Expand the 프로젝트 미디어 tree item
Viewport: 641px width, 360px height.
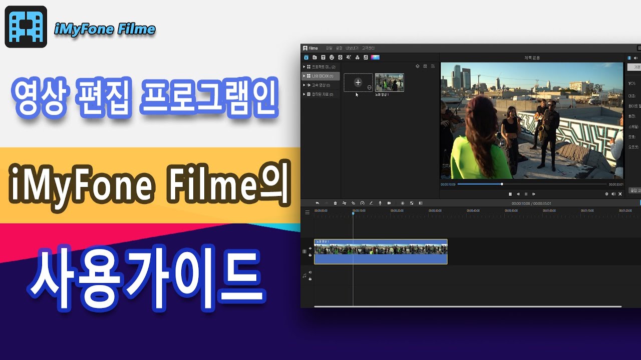(x=304, y=66)
